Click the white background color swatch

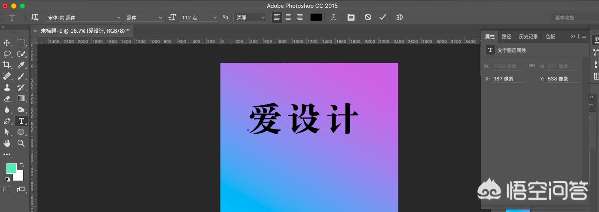pyautogui.click(x=19, y=176)
